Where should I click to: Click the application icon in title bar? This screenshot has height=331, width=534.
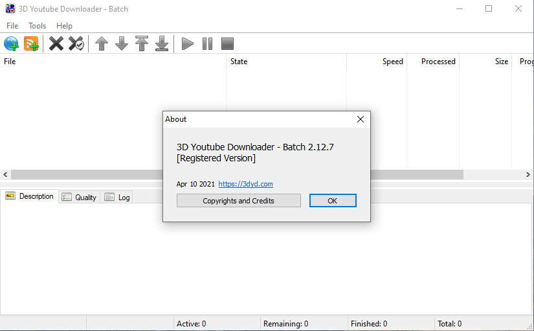[10, 8]
